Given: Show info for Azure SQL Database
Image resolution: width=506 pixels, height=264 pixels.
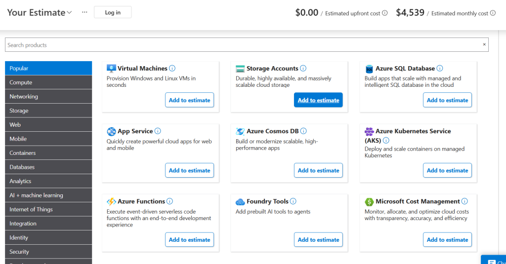Looking at the screenshot, I should pyautogui.click(x=440, y=68).
